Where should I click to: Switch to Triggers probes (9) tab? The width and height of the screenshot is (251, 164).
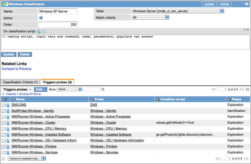point(57,82)
